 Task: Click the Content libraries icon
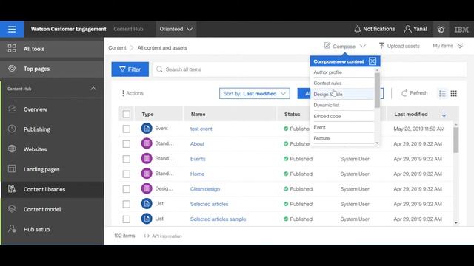tap(12, 189)
